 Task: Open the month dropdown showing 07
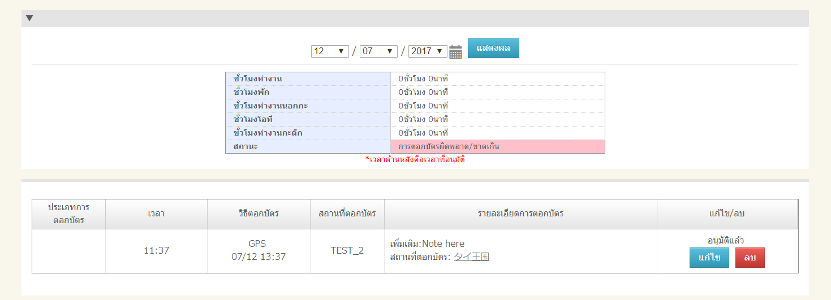click(378, 51)
